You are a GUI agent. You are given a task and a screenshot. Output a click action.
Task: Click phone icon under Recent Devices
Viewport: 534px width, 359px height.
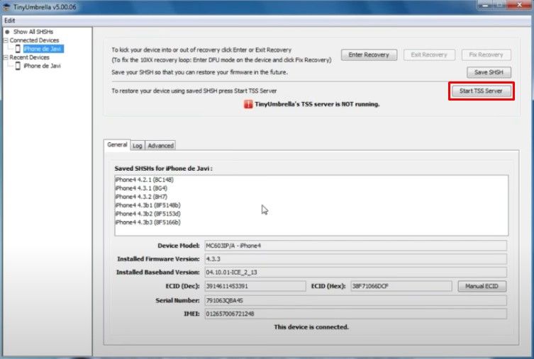click(x=18, y=66)
